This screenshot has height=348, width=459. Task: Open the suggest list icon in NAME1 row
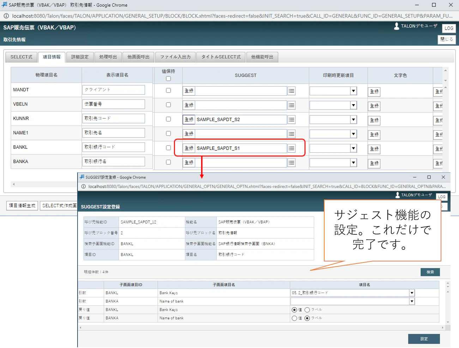pyautogui.click(x=291, y=134)
